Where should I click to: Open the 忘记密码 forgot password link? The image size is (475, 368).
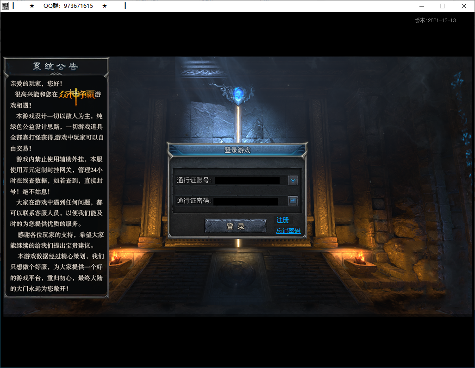click(x=288, y=231)
